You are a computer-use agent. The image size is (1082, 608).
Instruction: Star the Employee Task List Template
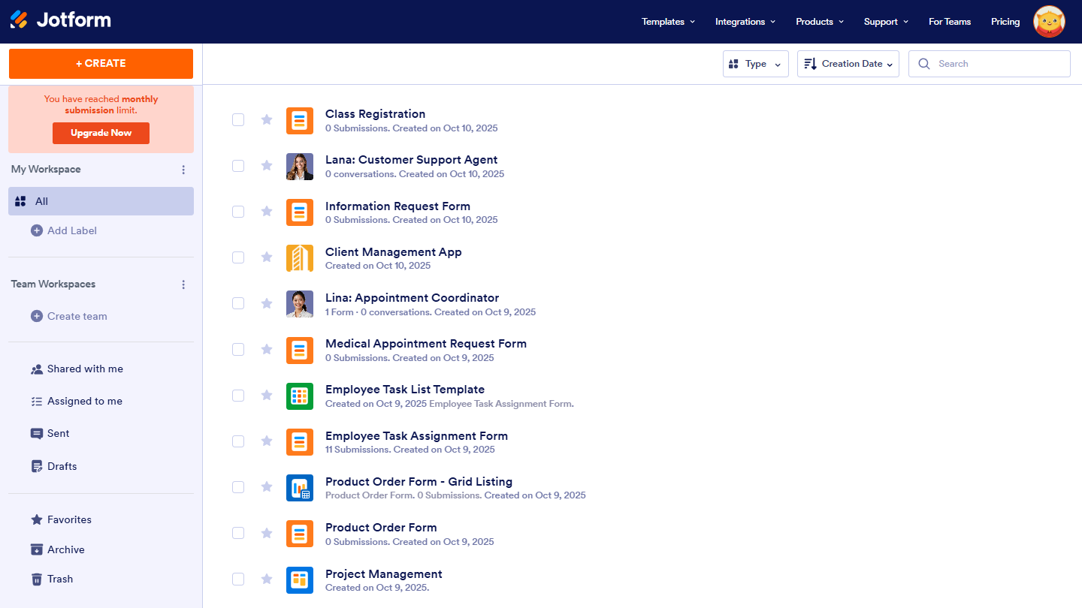click(x=267, y=395)
